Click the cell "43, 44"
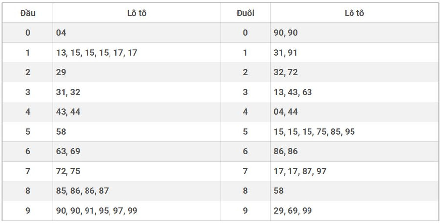 68,112
